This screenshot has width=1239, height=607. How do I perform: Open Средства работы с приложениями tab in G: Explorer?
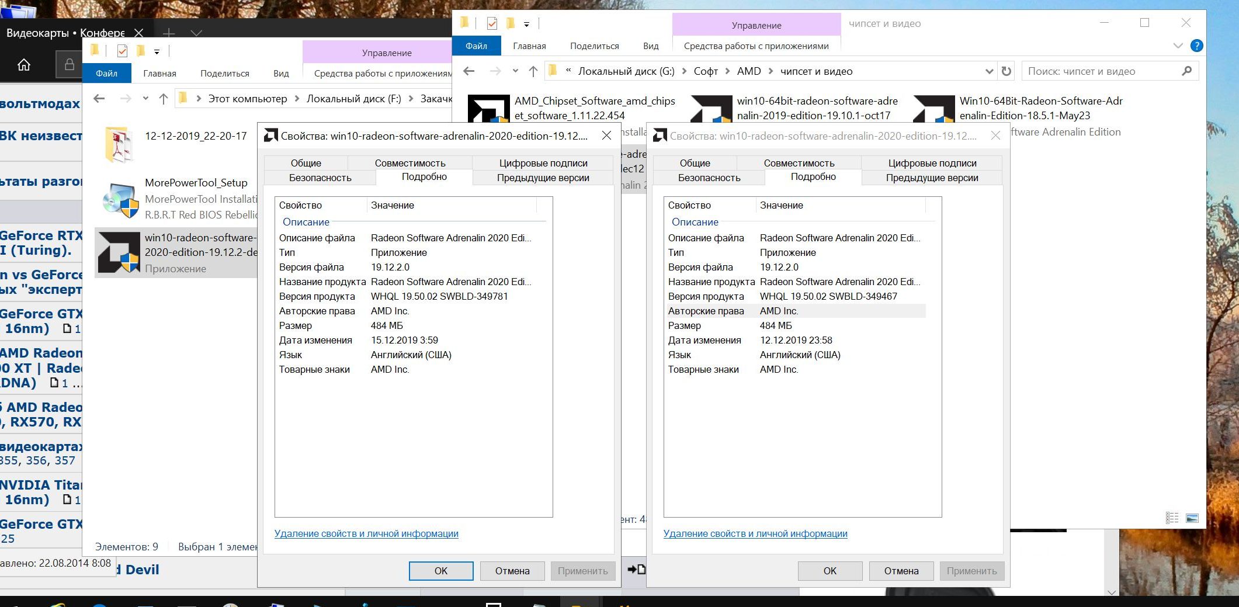(756, 46)
